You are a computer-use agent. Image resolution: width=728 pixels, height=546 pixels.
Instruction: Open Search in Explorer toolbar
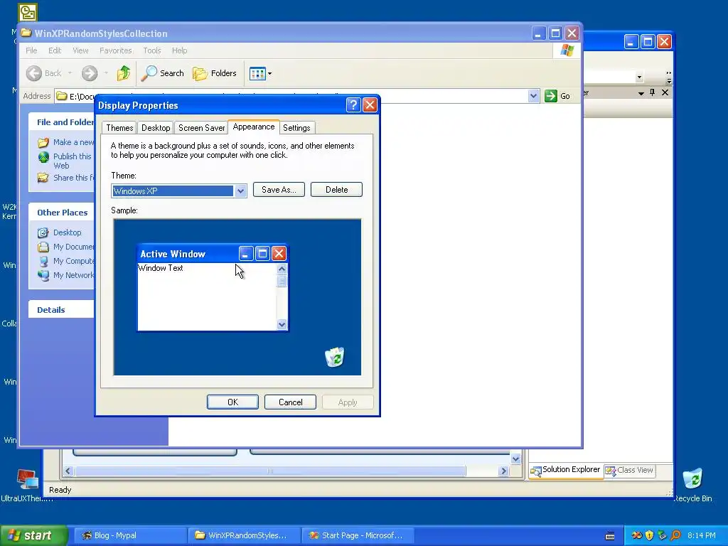163,73
